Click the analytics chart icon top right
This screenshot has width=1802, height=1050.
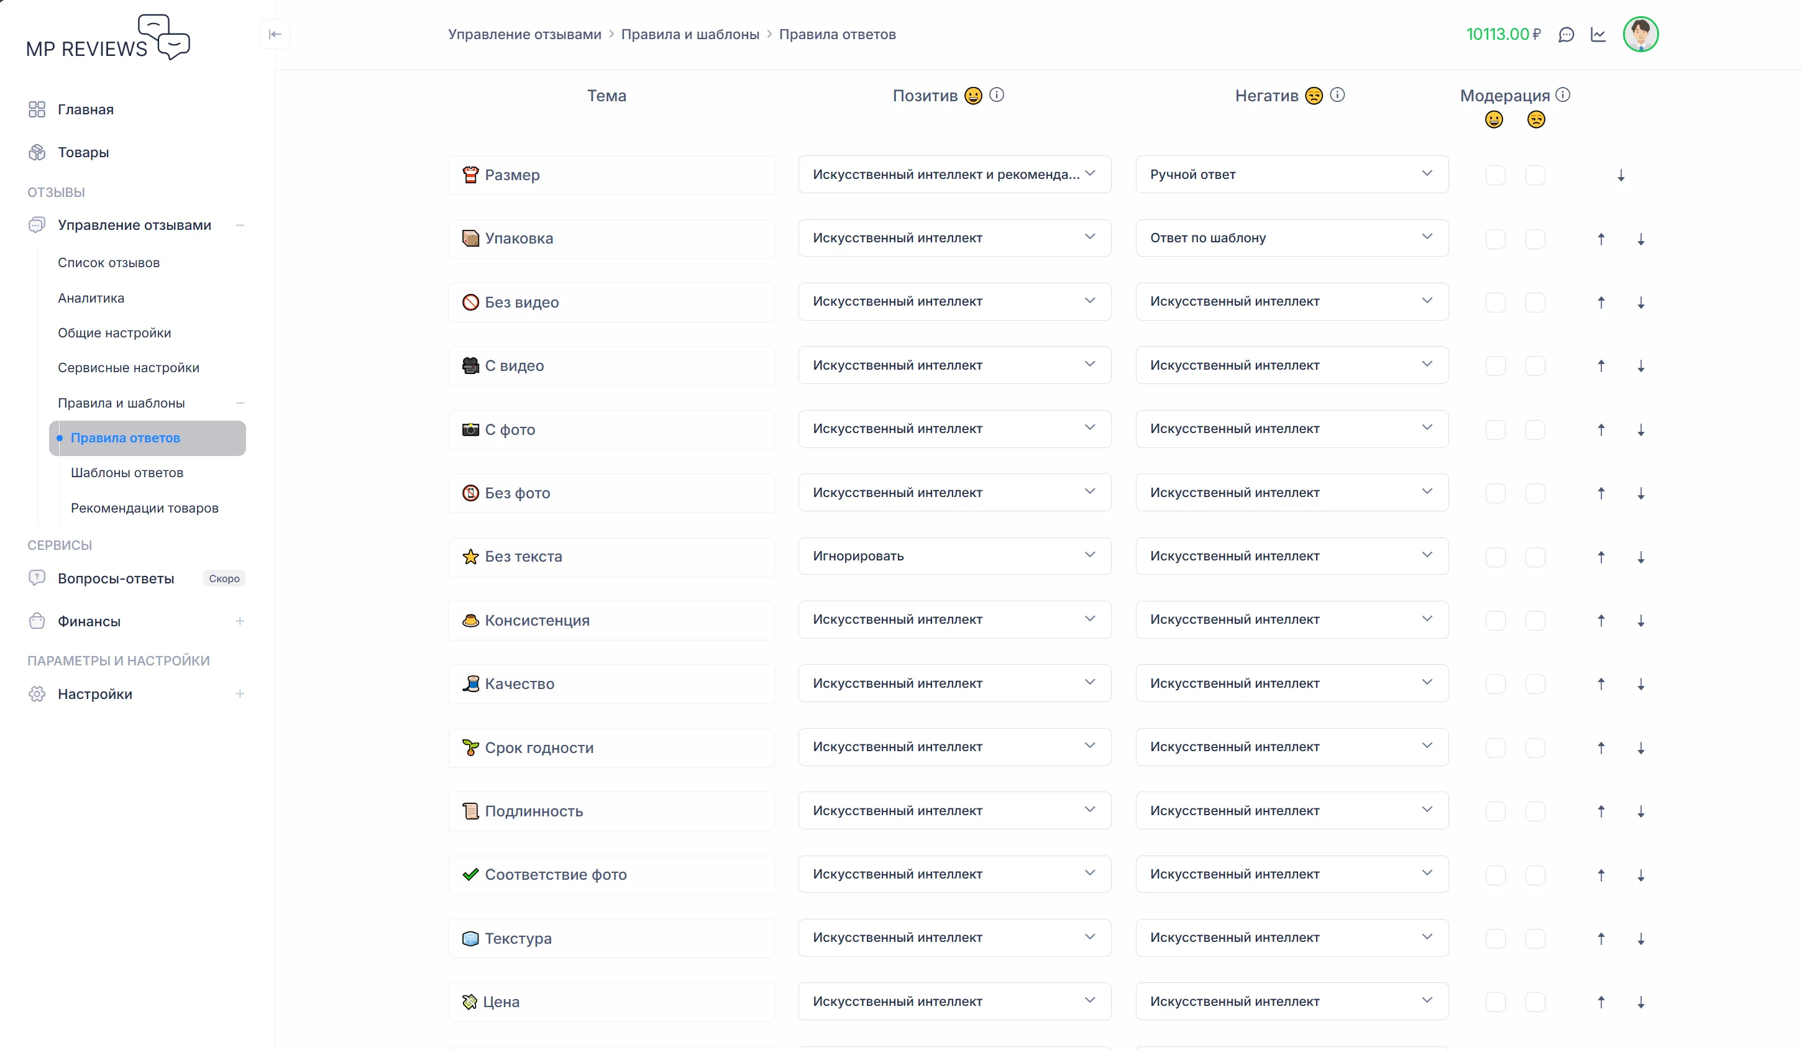coord(1598,34)
